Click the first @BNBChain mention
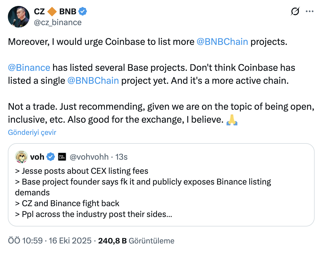This screenshot has width=323, height=254. [x=222, y=42]
